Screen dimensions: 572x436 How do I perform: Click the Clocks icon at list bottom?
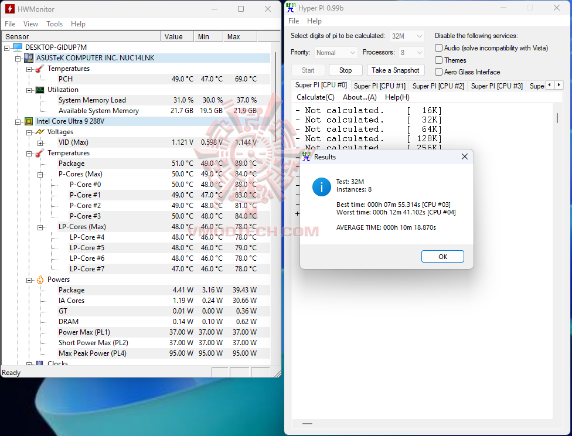click(x=40, y=363)
